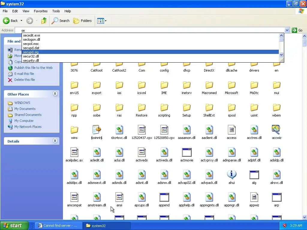Select the oobe folder icon
Screen dimensions: 307x230
(x=97, y=108)
